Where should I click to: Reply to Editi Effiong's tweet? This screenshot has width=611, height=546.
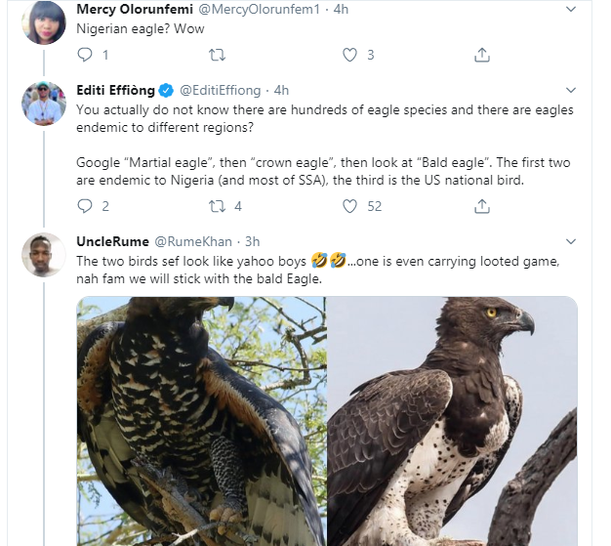85,206
